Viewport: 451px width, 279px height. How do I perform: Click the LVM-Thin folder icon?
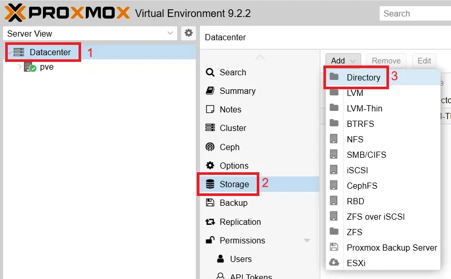pyautogui.click(x=334, y=108)
